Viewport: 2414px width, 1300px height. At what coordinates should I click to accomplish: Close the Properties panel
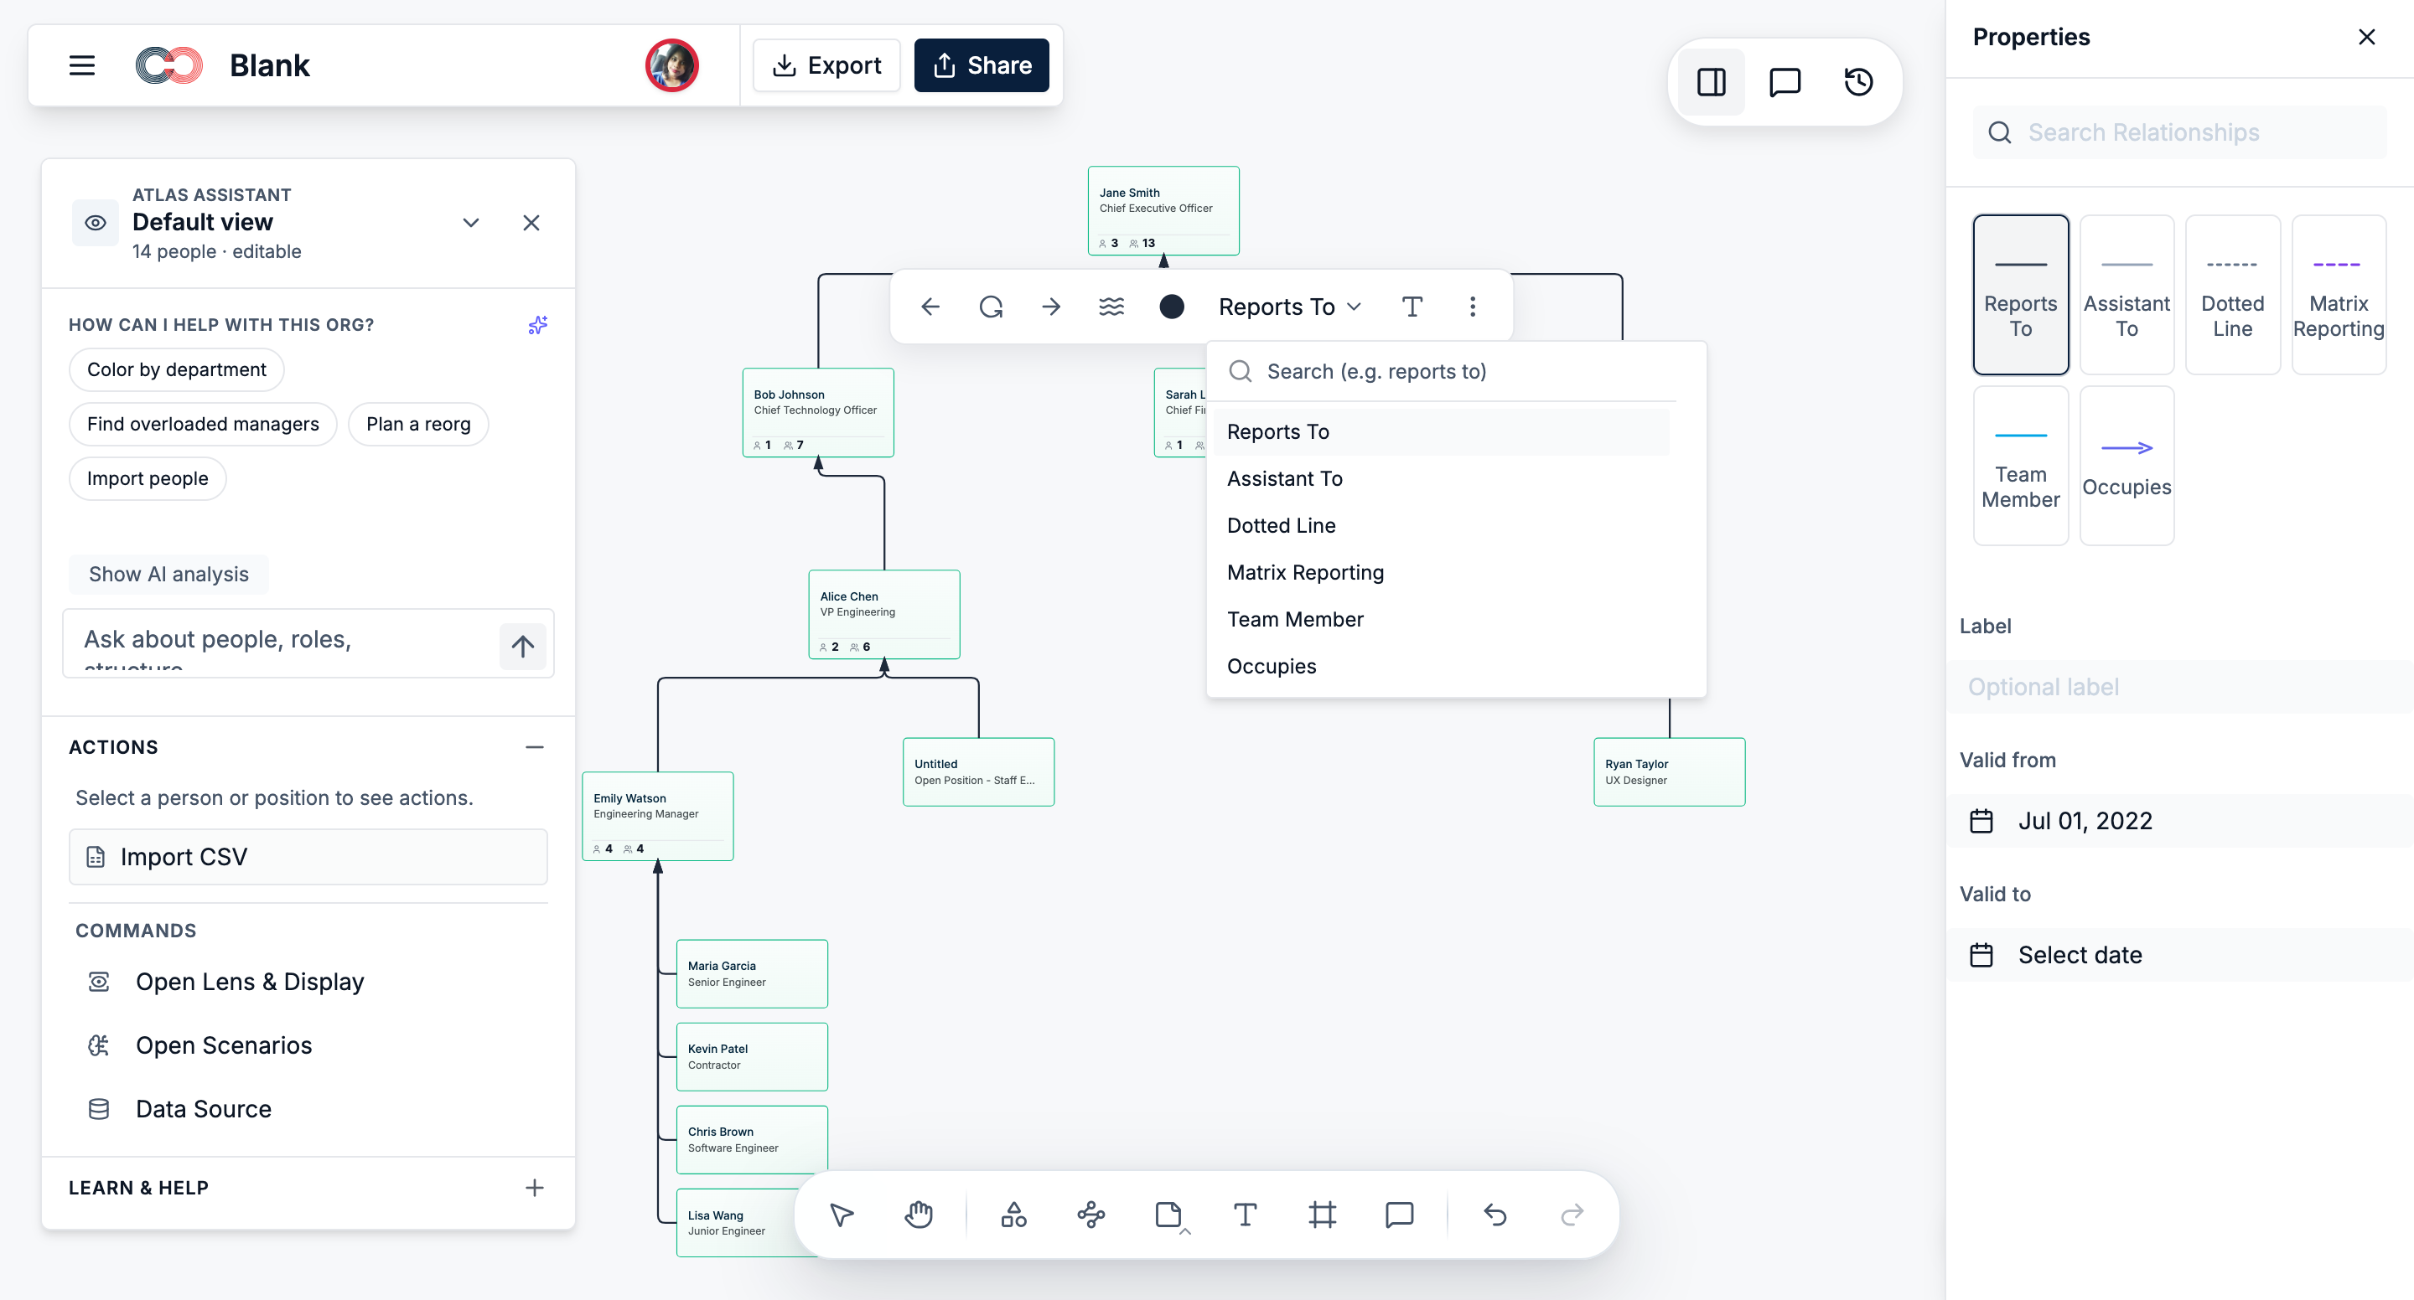[x=2366, y=38]
